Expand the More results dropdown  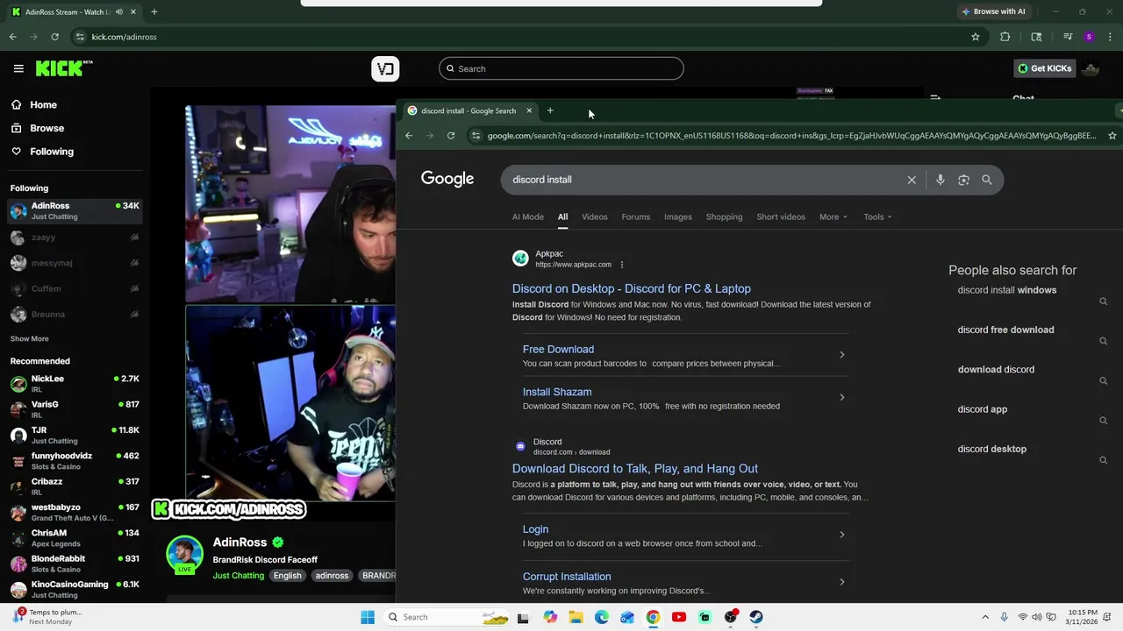tap(833, 216)
